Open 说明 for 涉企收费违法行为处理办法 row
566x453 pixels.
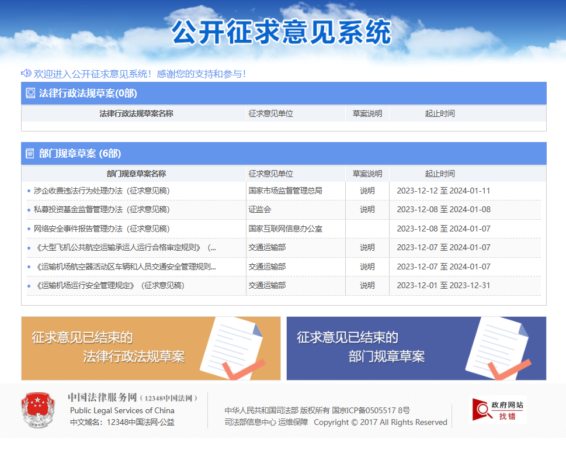click(x=367, y=191)
